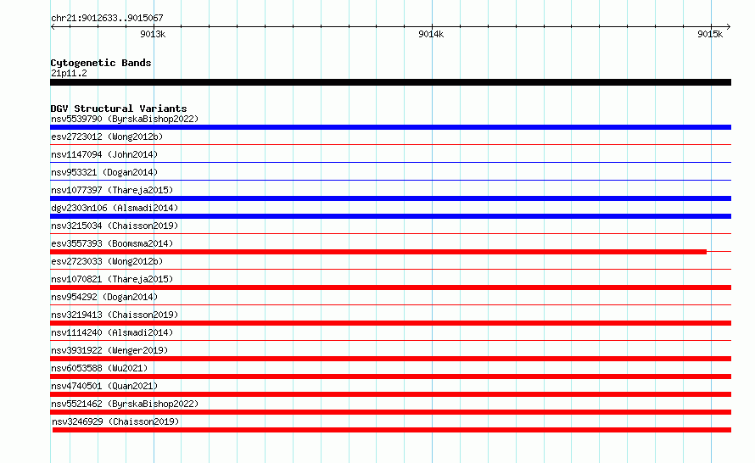Select the nsv3246929 (Chaisson2019) variant label
755x463 pixels.
click(x=115, y=421)
